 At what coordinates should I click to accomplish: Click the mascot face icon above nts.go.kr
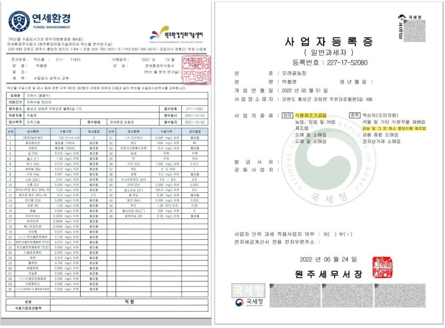pyautogui.click(x=402, y=17)
